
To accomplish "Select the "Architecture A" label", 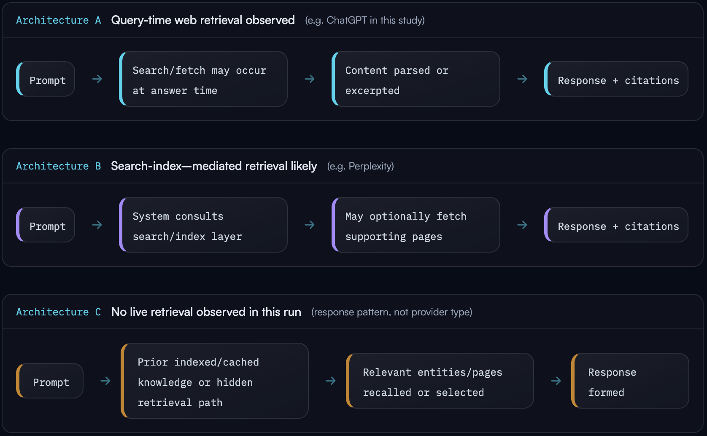I will point(58,20).
